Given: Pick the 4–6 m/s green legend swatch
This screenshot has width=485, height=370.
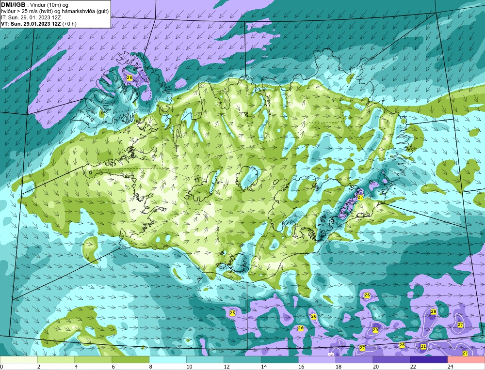Looking at the screenshot, I should pos(93,360).
